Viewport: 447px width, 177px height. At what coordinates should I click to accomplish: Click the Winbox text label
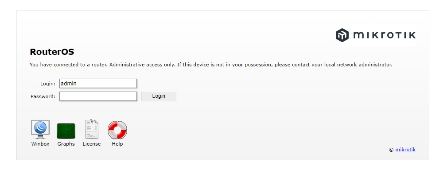pos(40,144)
